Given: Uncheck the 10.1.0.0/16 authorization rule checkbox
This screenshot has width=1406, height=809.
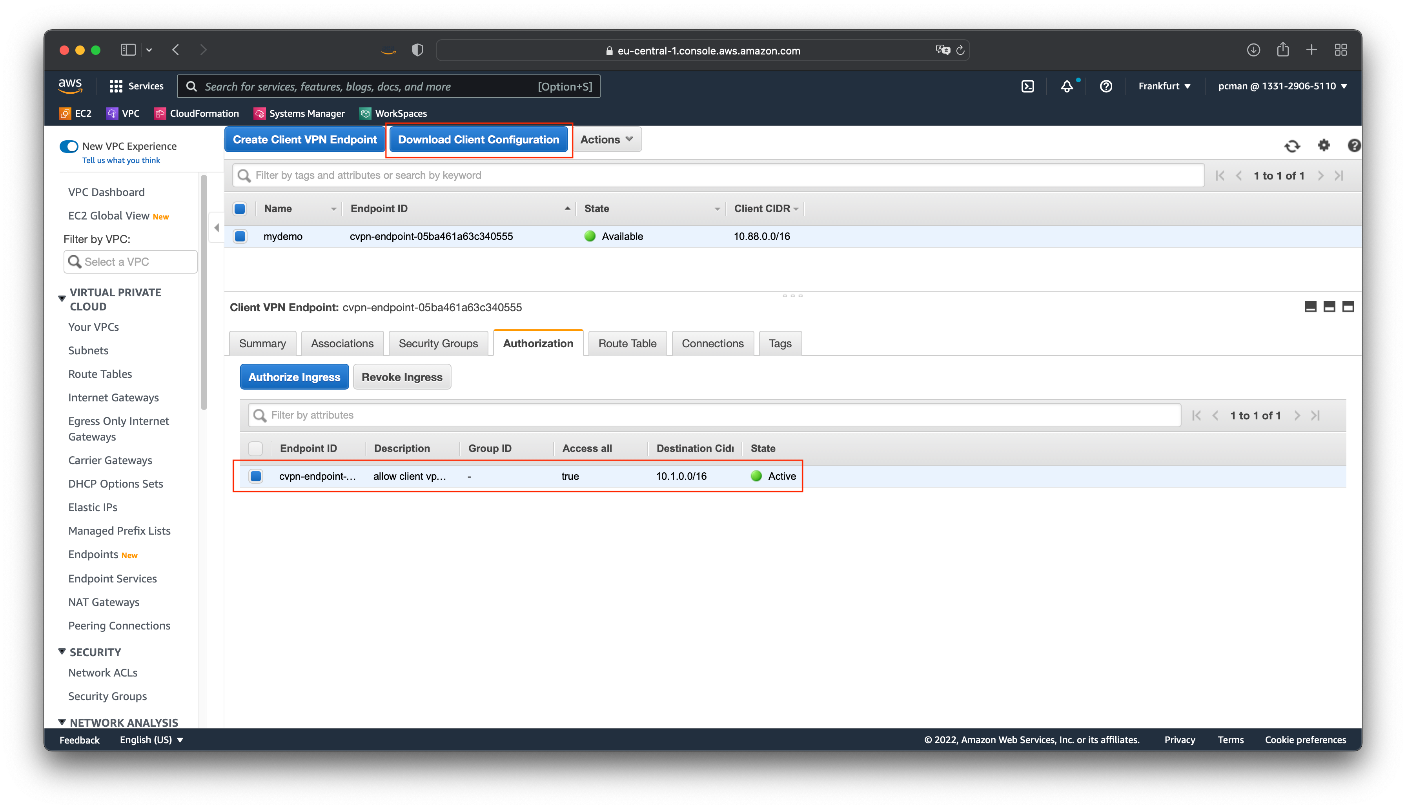Looking at the screenshot, I should (x=255, y=476).
